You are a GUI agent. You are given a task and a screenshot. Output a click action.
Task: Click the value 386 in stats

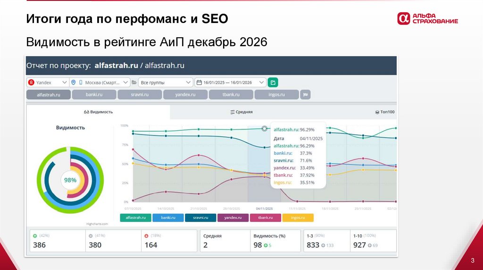[x=40, y=245]
